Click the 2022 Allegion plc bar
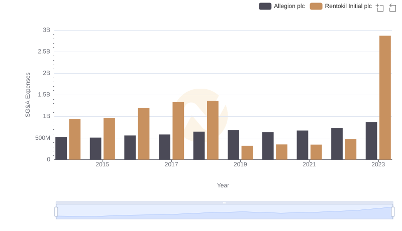 tap(337, 144)
